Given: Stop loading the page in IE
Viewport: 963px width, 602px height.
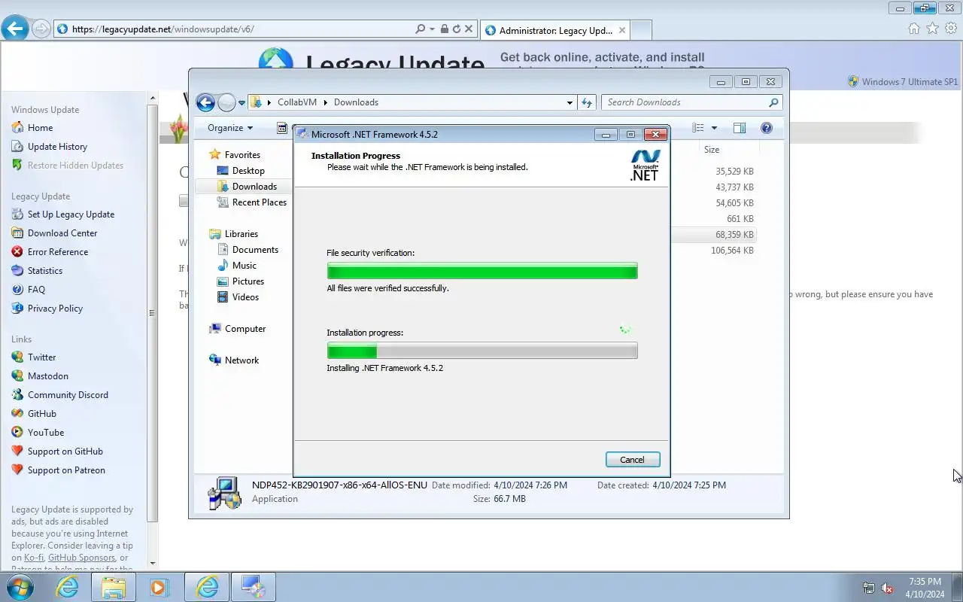Looking at the screenshot, I should (469, 29).
